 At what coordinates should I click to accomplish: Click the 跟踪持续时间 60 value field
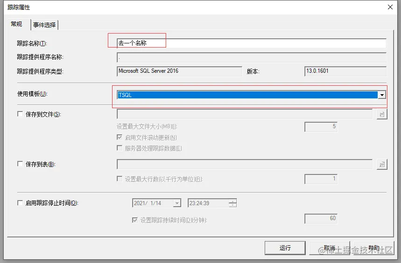pos(321,219)
